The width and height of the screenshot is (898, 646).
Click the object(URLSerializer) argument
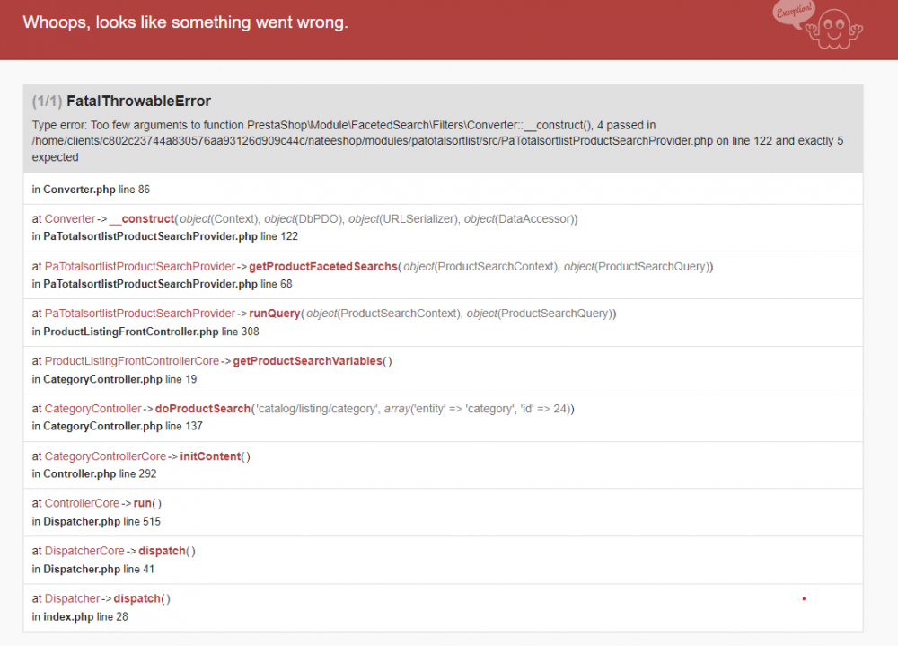(x=404, y=219)
